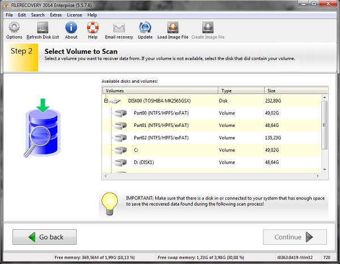Screen dimensions: 340x264
Task: Click the D: (DISK1) drive icon
Action: pyautogui.click(x=121, y=163)
